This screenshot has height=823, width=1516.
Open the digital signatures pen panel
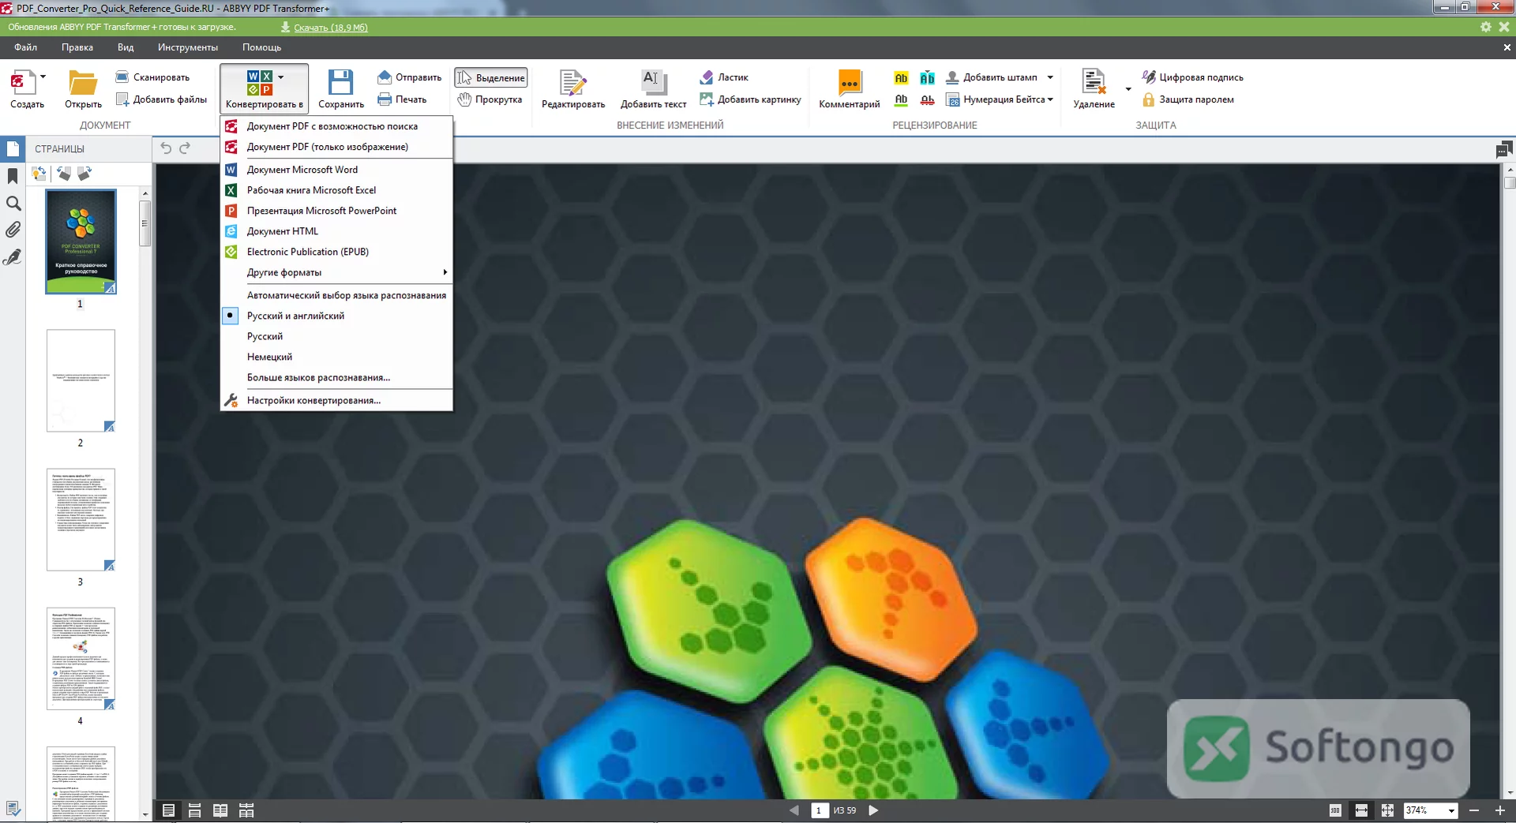[13, 257]
